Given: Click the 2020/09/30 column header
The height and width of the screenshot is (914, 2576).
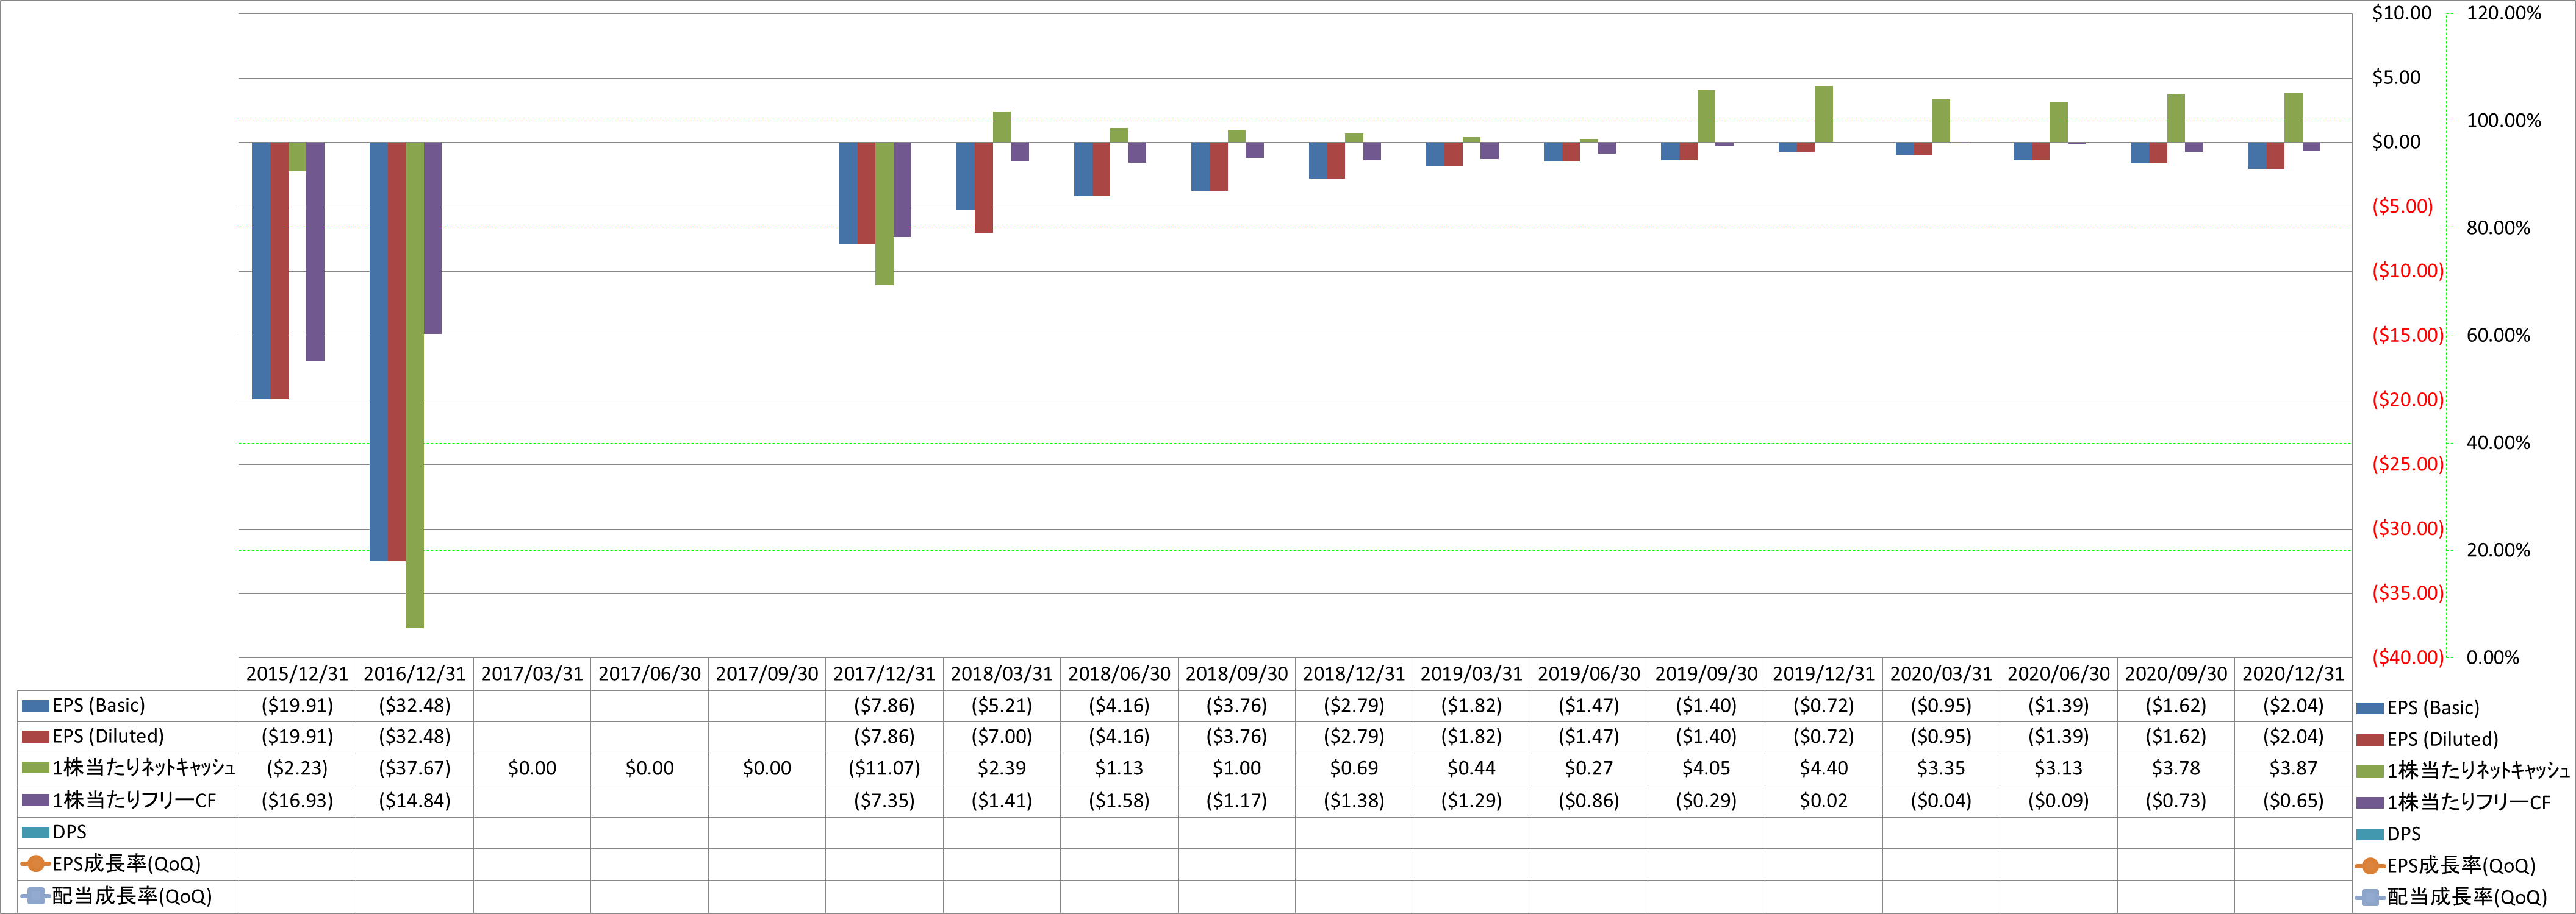Looking at the screenshot, I should click(x=2176, y=675).
